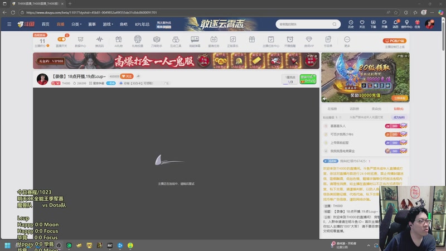Open the user avatar in header
446x251 pixels.
(429, 24)
